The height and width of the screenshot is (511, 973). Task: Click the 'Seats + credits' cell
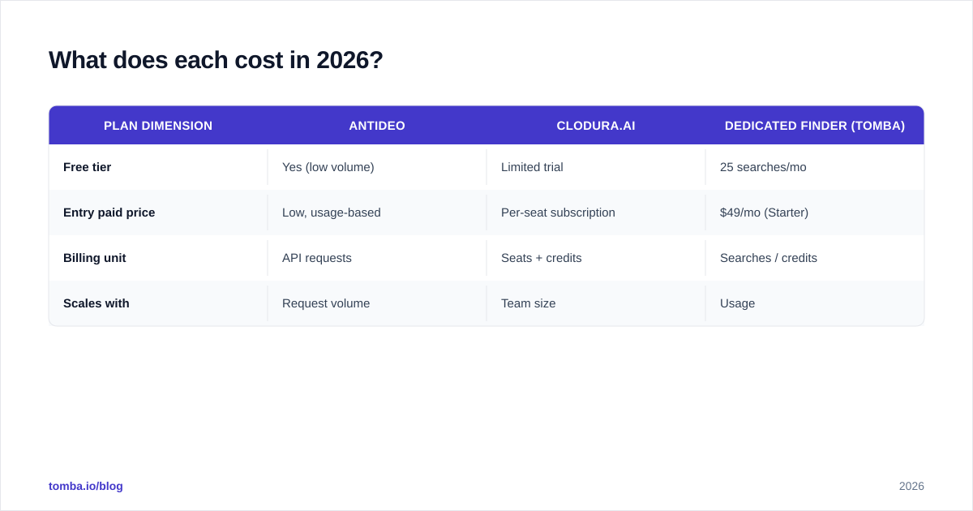pyautogui.click(x=596, y=258)
